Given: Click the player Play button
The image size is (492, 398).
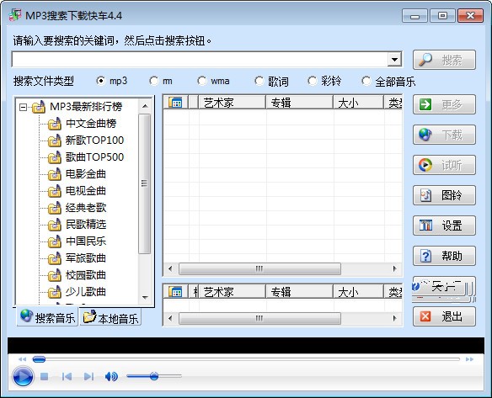Looking at the screenshot, I should (23, 376).
